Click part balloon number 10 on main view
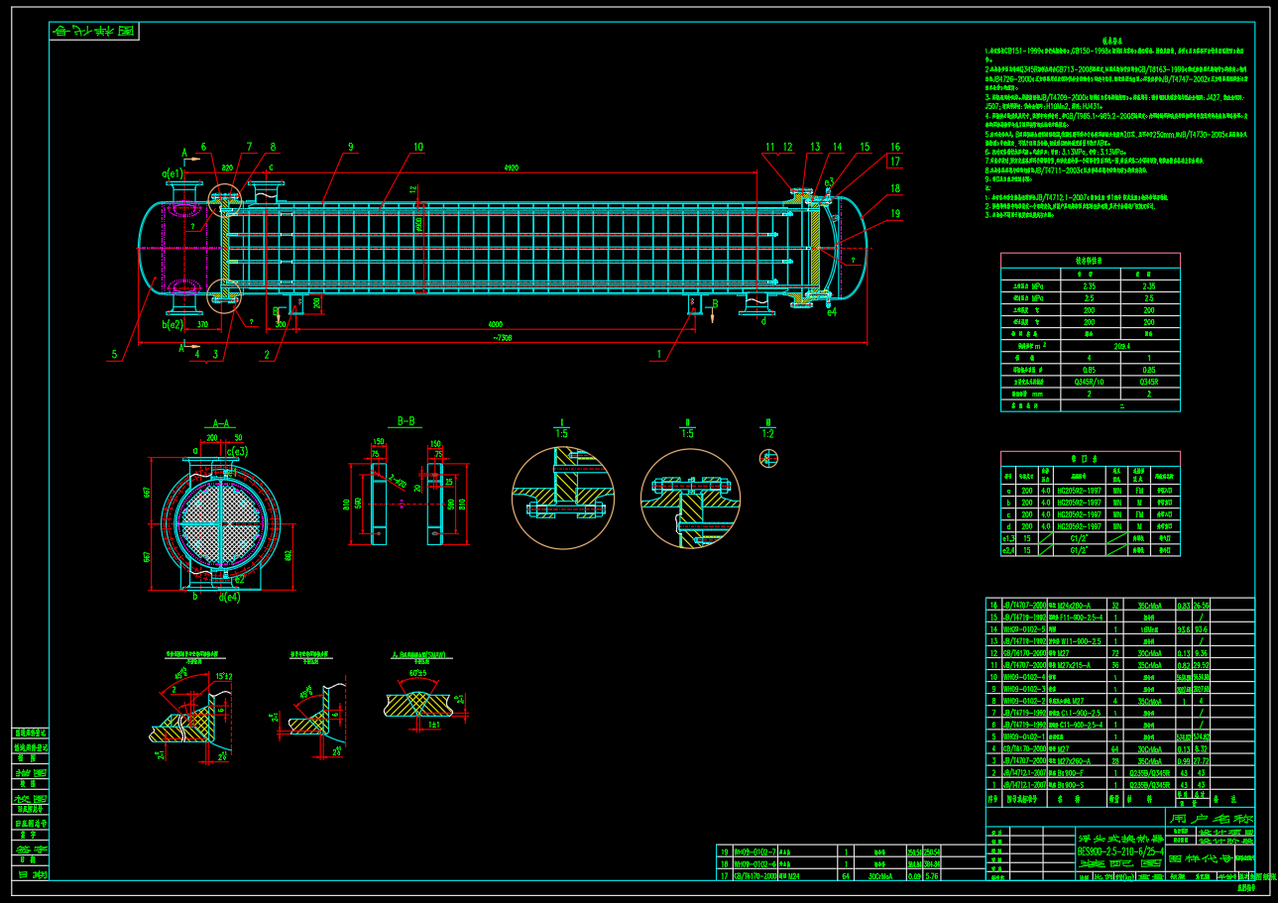The image size is (1278, 903). coord(417,148)
